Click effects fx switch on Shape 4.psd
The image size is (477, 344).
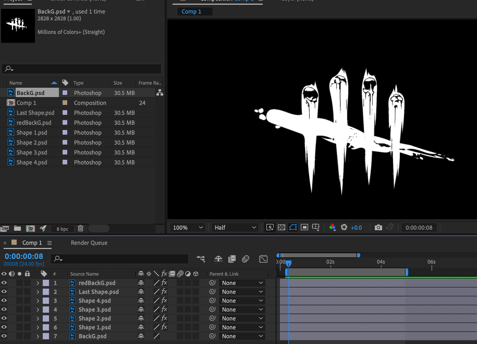tap(164, 300)
